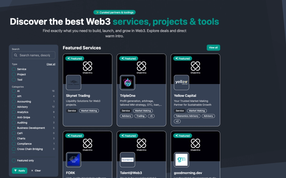
Task: Click ChainHire logo on Skynet Trading card
Action: pos(88,67)
